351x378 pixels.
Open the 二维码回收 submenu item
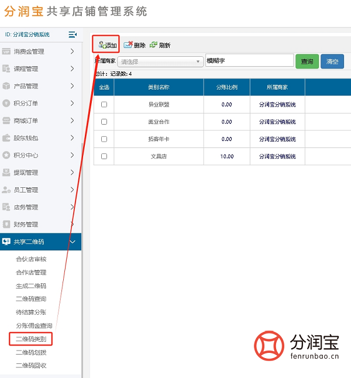[31, 366]
